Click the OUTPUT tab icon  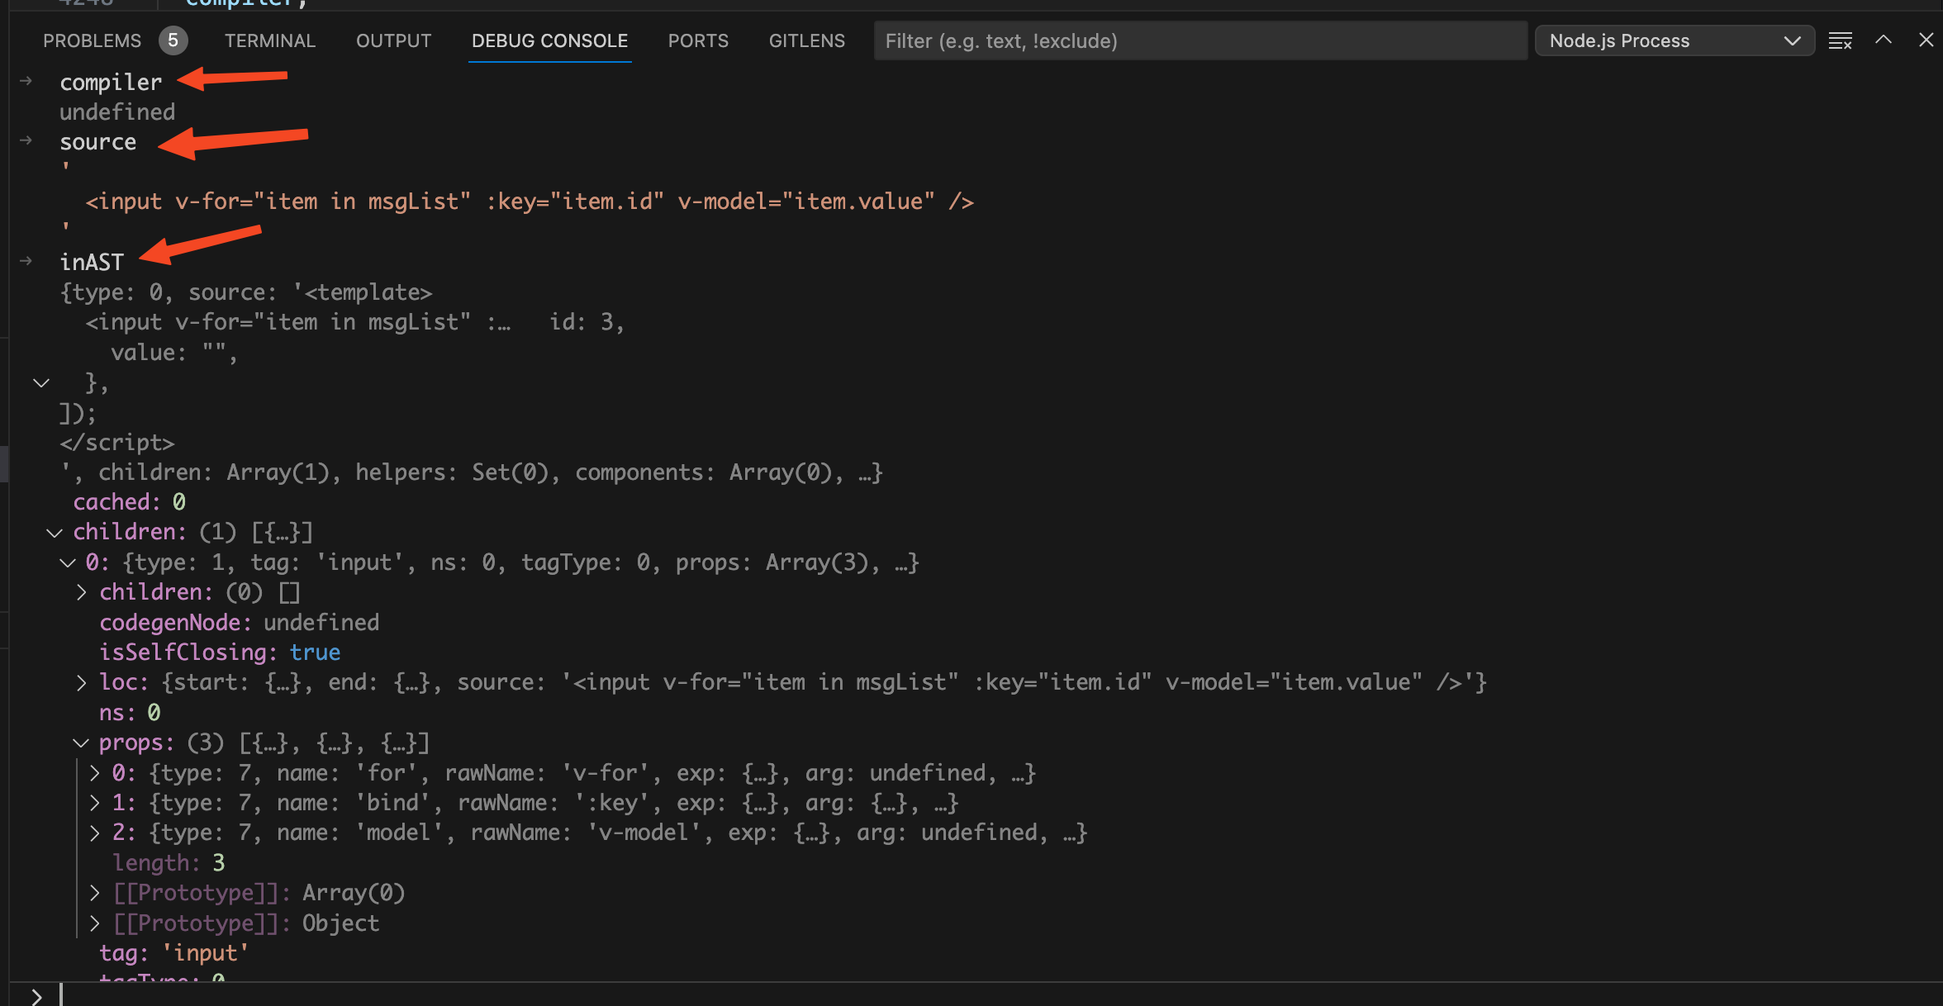click(392, 40)
